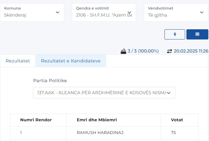Click the Numri Rendor column header
This screenshot has width=209, height=141.
[36, 120]
